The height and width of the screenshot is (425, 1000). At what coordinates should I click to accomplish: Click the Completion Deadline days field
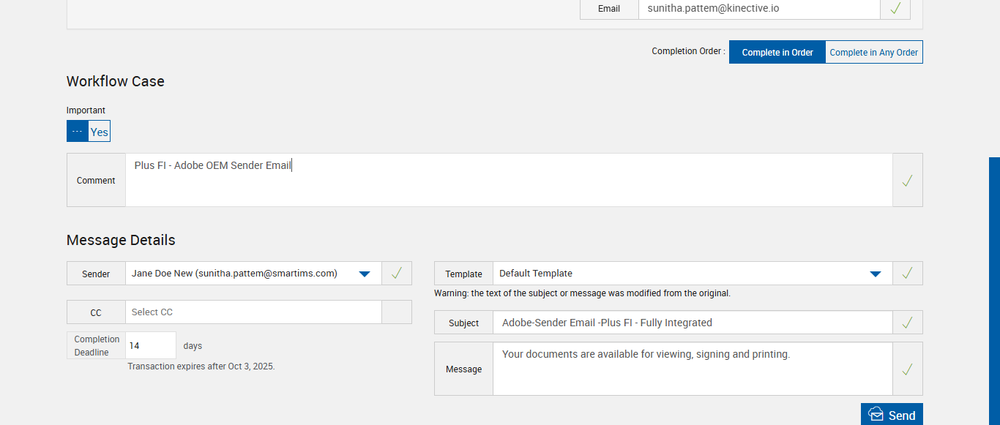[x=151, y=346]
